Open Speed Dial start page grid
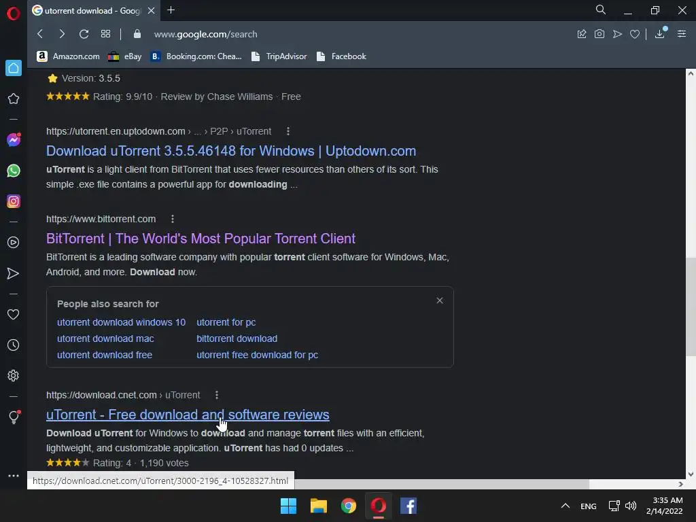Viewport: 696px width, 522px height. coord(105,34)
